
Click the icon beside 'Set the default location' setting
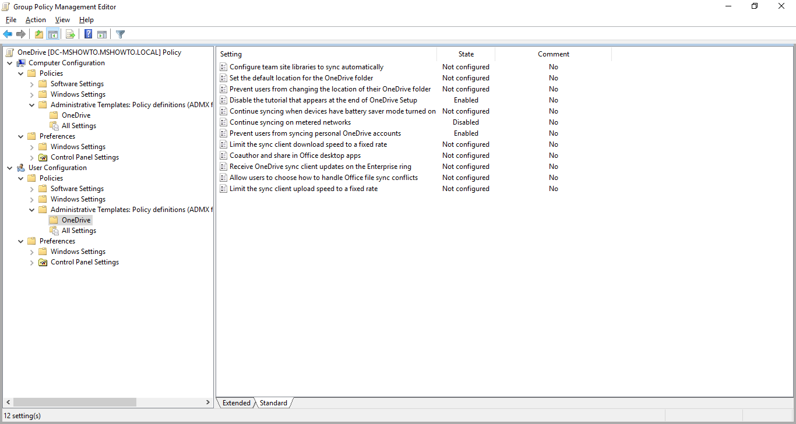click(x=223, y=78)
